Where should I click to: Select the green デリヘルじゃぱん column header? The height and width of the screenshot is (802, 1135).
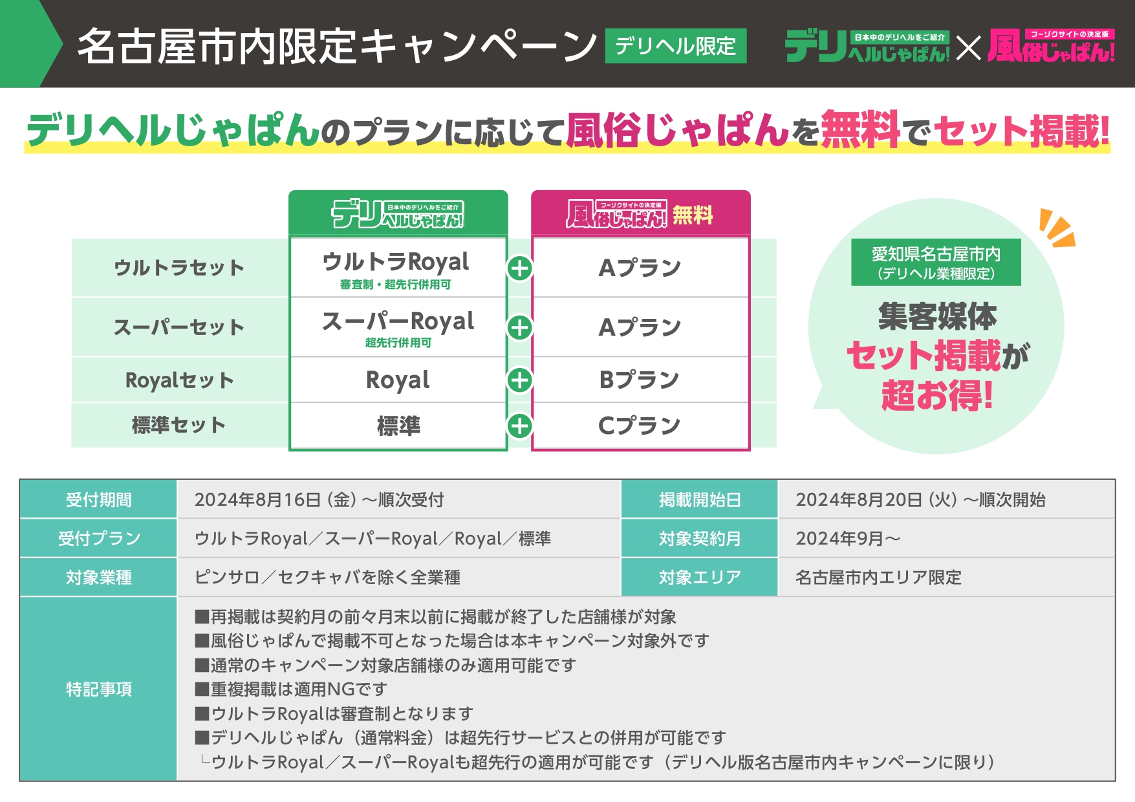click(398, 213)
